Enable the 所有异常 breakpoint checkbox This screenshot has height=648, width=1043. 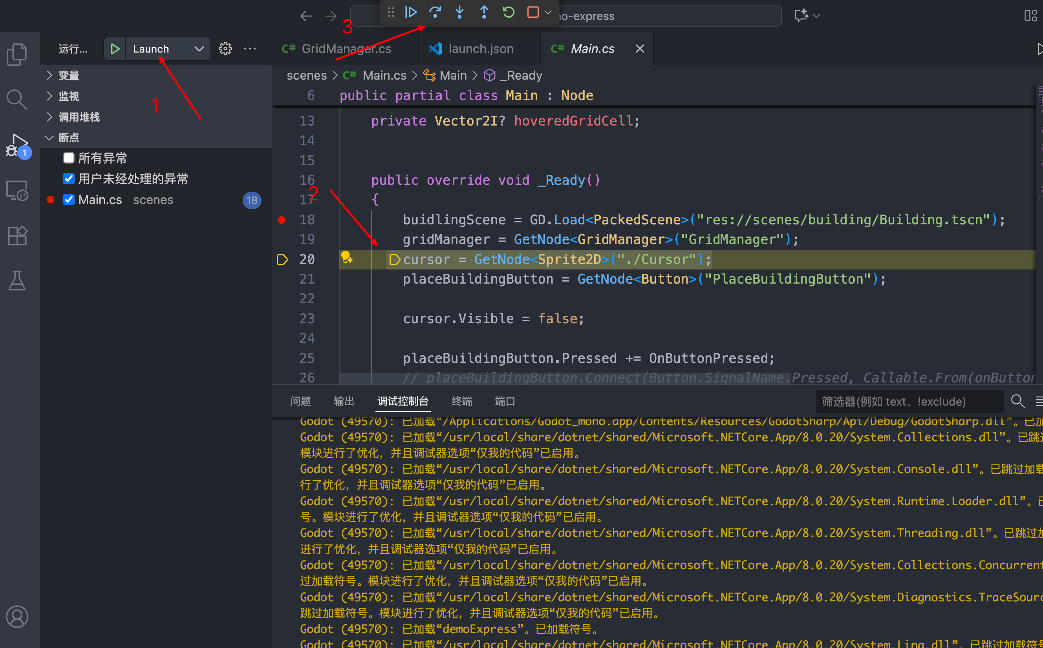coord(69,158)
